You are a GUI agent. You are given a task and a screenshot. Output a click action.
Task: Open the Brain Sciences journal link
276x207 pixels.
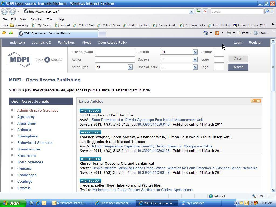tap(30, 162)
